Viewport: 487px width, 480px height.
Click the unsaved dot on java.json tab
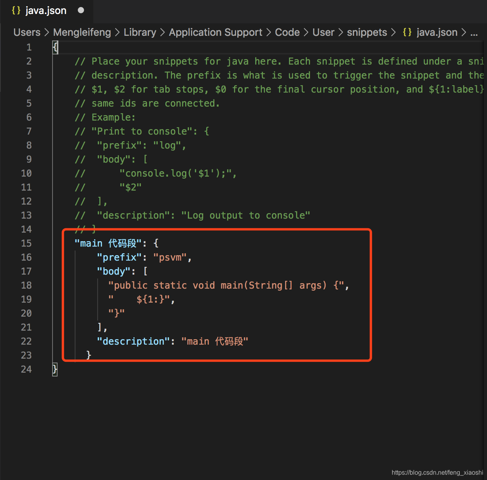click(x=81, y=11)
